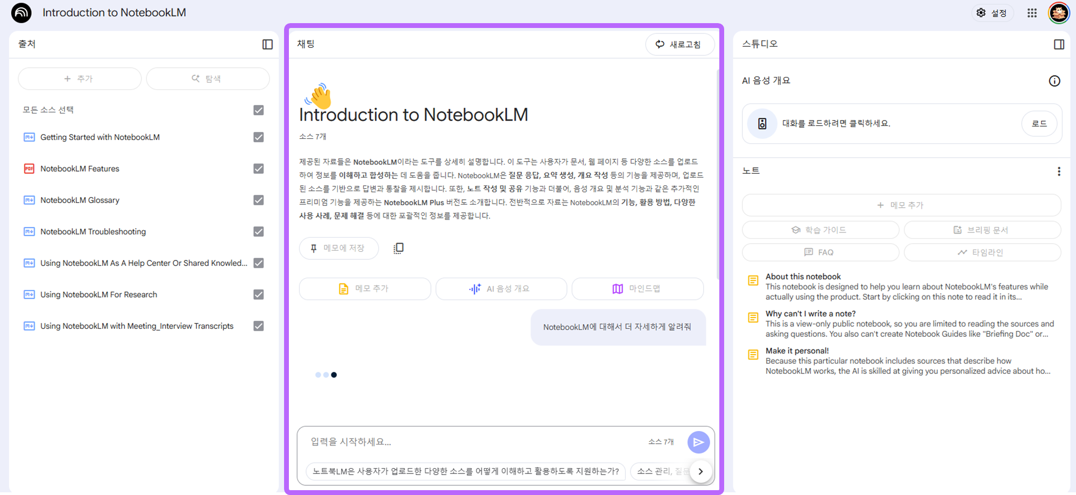Open the user account avatar
1076x495 pixels.
[1059, 13]
